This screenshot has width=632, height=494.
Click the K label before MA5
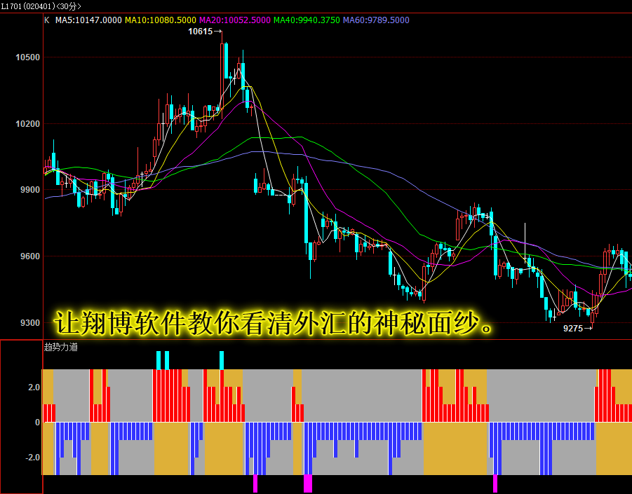(47, 20)
